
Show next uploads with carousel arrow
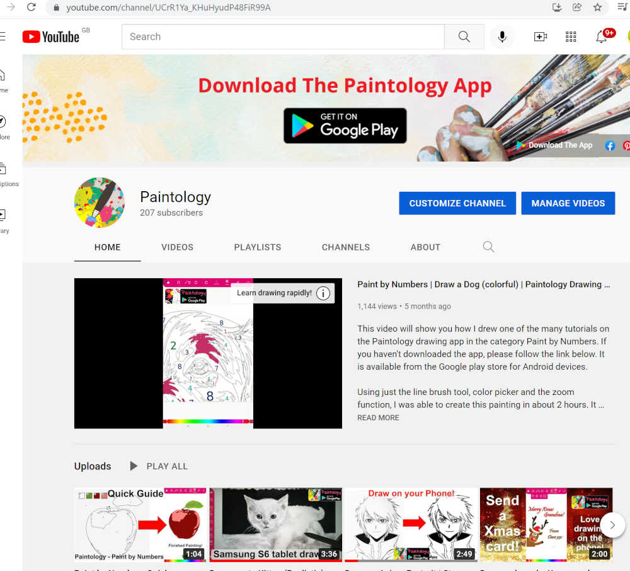click(612, 525)
